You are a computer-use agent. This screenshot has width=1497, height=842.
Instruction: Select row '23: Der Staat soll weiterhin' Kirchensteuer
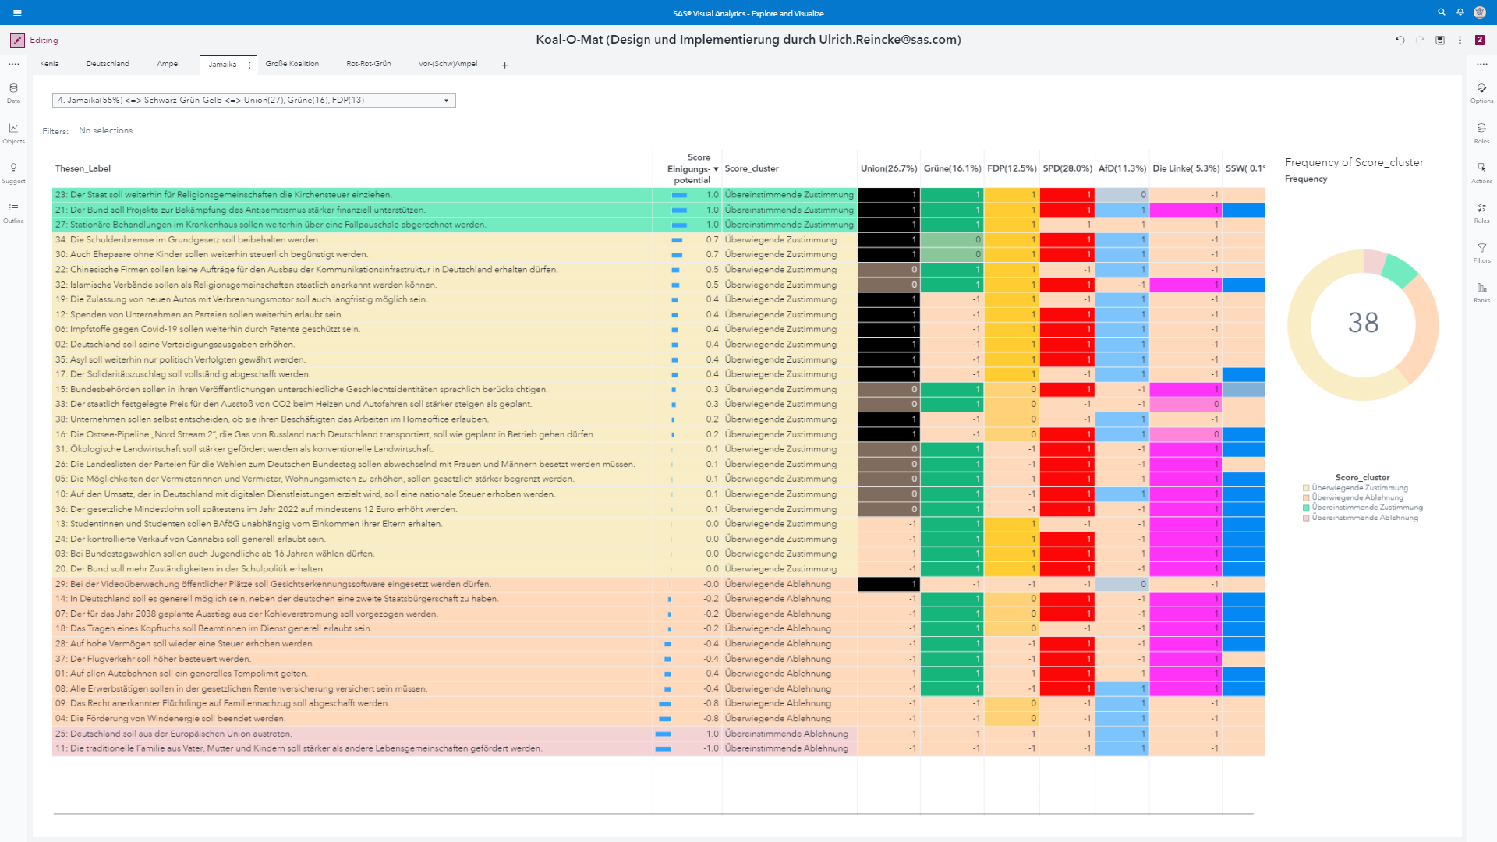pyautogui.click(x=352, y=195)
